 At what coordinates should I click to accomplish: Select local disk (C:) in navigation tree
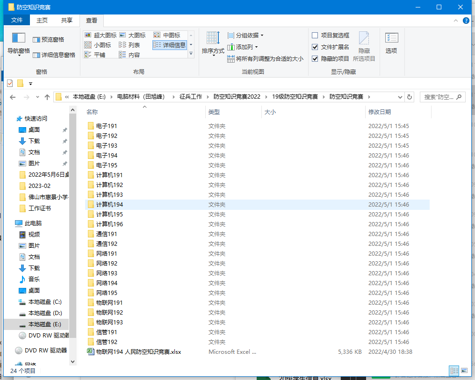pos(44,301)
